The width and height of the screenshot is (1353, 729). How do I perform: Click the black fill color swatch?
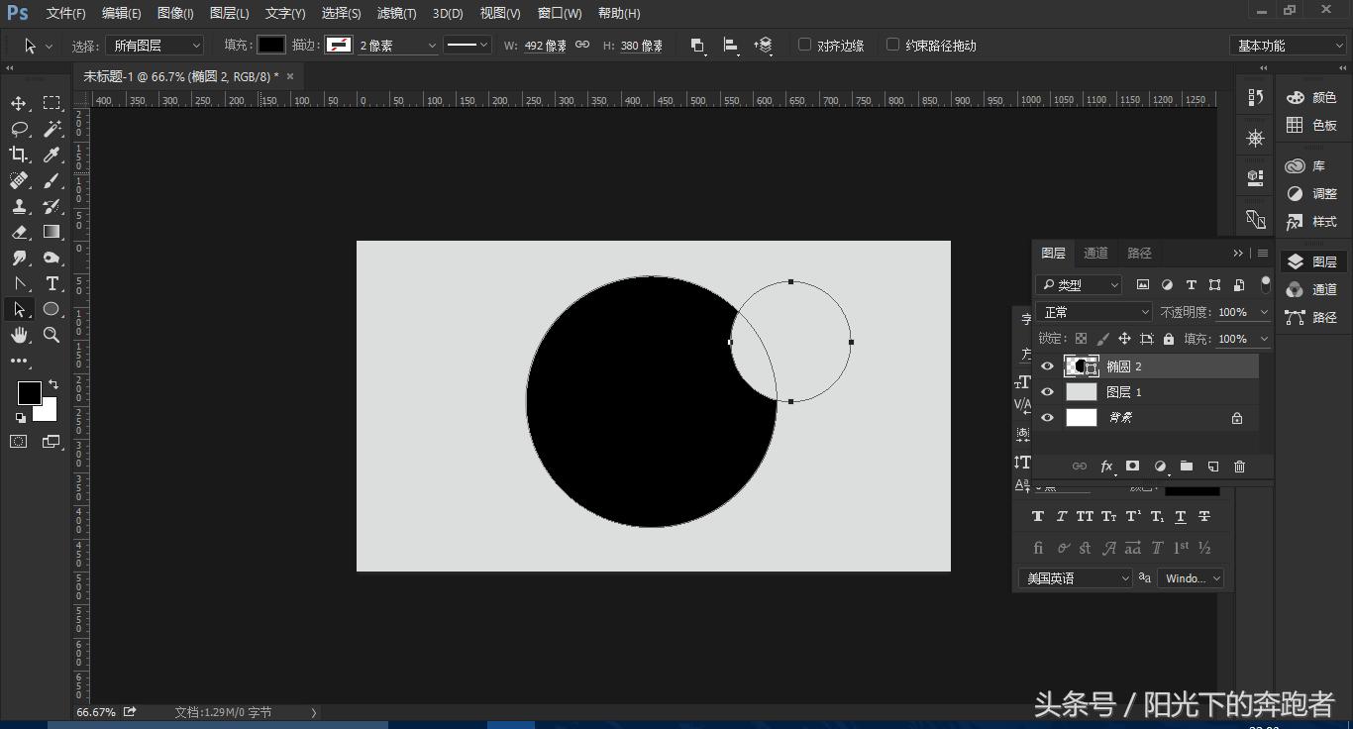(271, 45)
